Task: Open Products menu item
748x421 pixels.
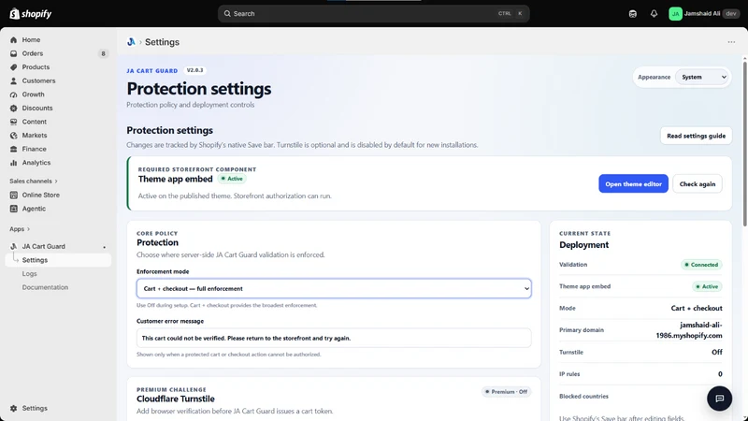Action: 36,67
